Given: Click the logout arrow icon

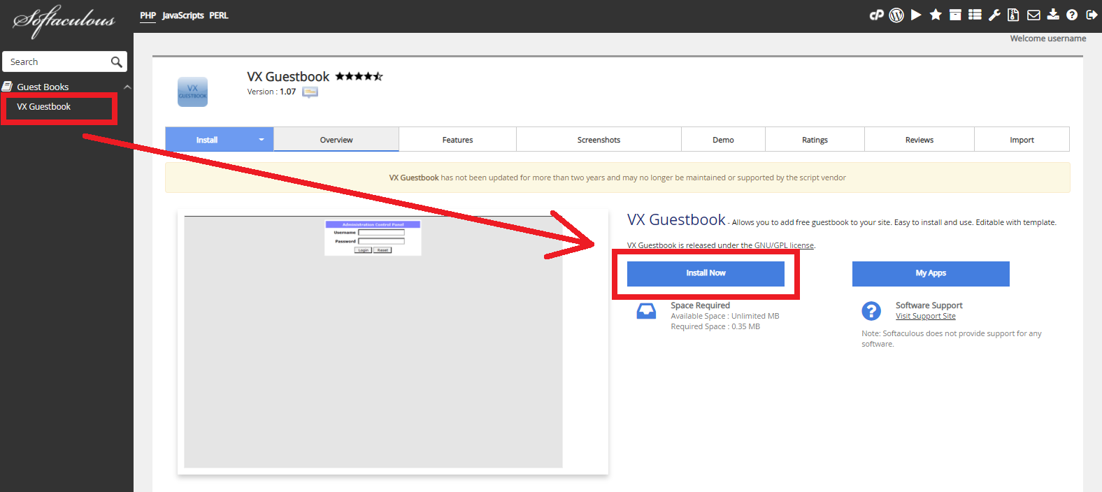Looking at the screenshot, I should pos(1091,15).
